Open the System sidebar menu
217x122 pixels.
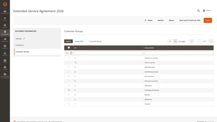(x=5, y=68)
